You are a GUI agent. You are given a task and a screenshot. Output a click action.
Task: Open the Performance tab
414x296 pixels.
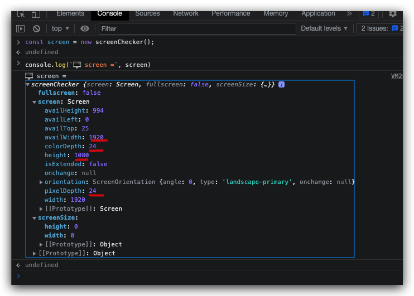pos(231,13)
